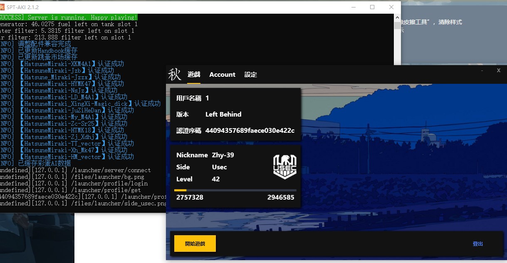Close the launcher with the x button
This screenshot has height=263, width=507.
[499, 71]
